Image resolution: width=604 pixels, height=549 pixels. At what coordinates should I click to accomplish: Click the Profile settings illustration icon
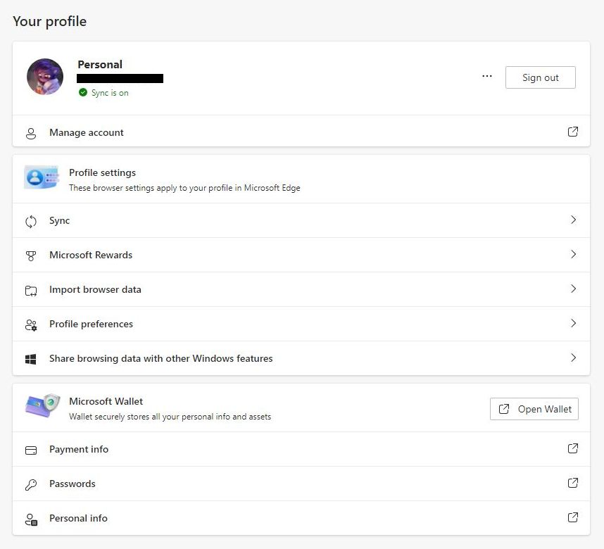[42, 177]
